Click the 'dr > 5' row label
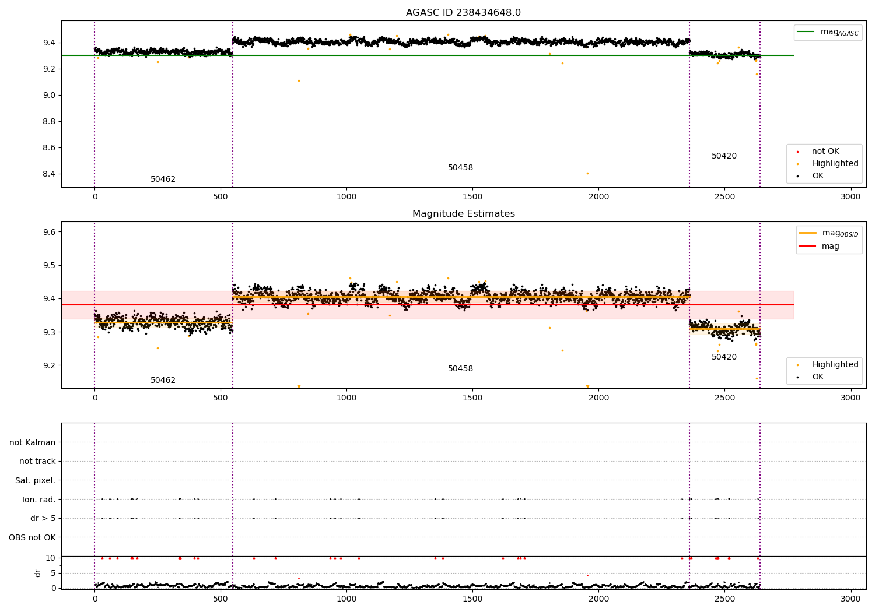The height and width of the screenshot is (612, 875). [43, 519]
